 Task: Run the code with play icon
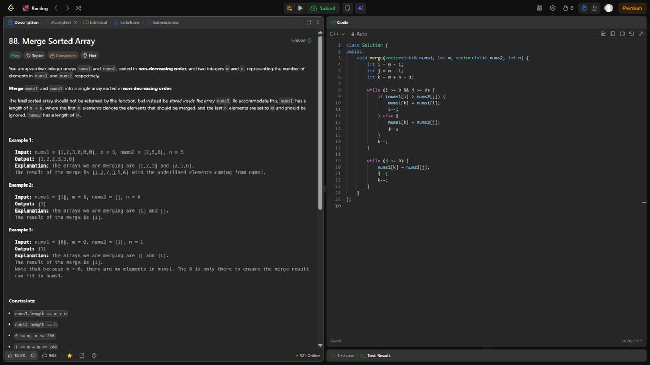[x=300, y=8]
